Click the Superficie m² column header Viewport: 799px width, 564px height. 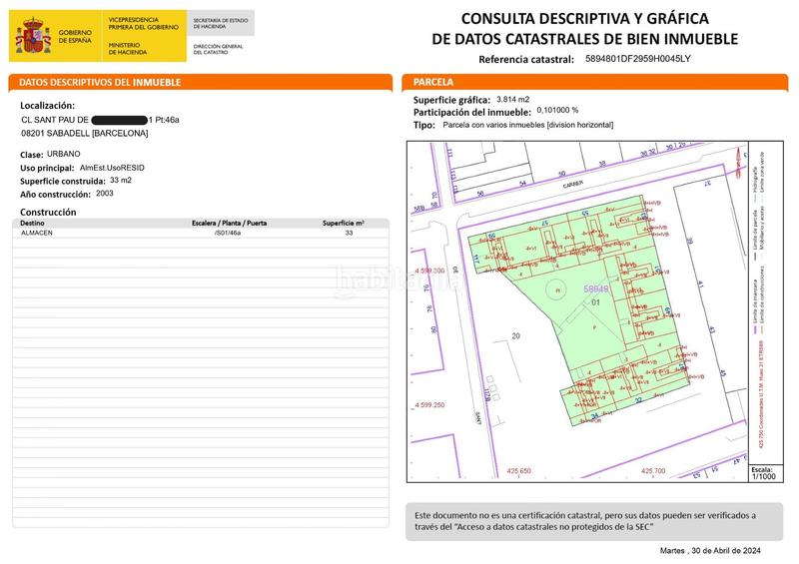[343, 224]
